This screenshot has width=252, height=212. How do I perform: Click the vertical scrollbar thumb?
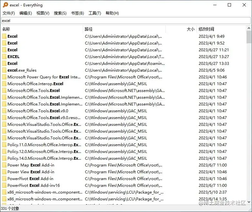(249, 37)
